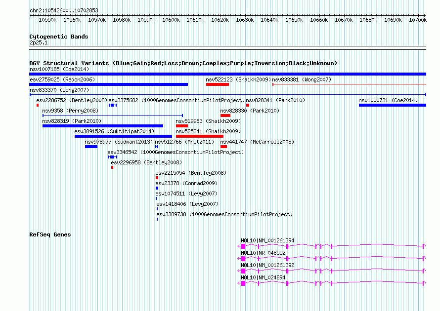Select the blue esv3346542 gain glyph

click(x=113, y=157)
